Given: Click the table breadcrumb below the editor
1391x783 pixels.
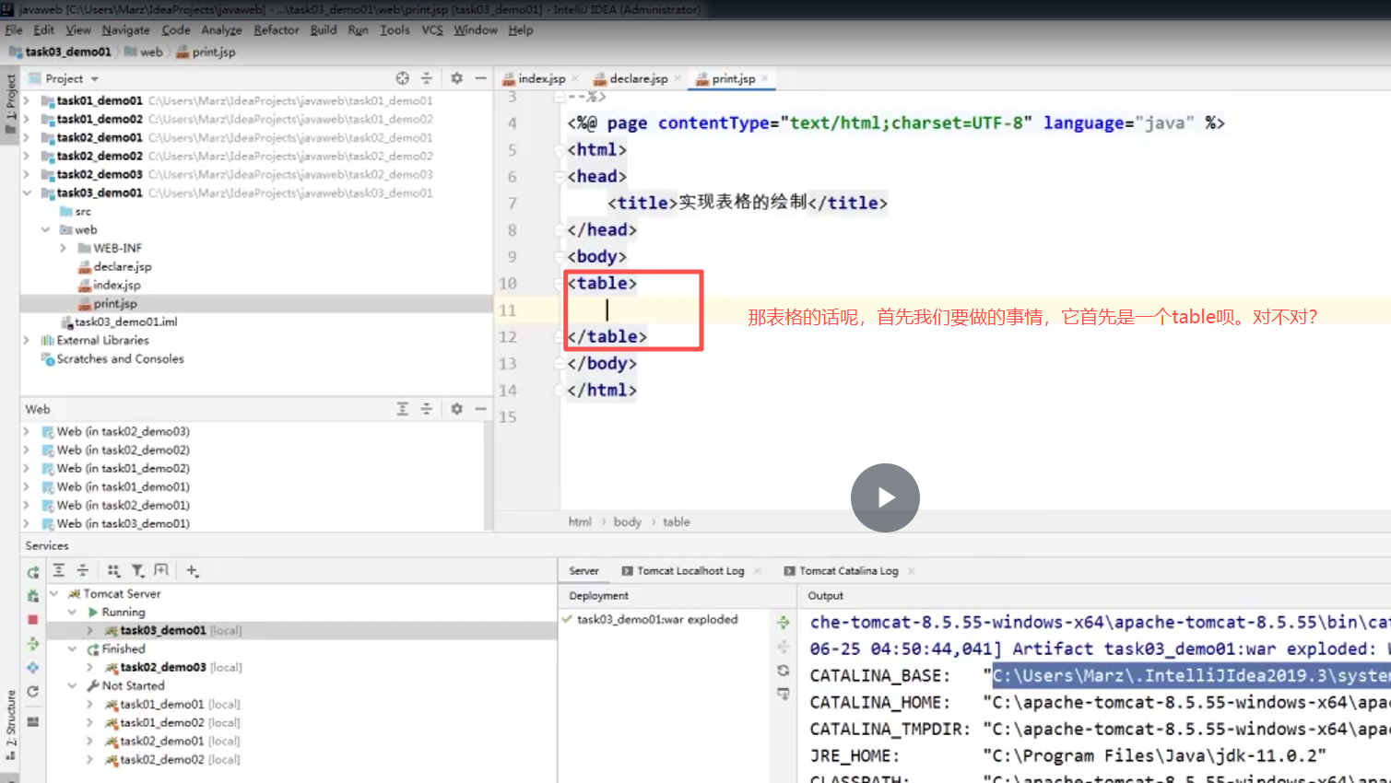Looking at the screenshot, I should (676, 521).
